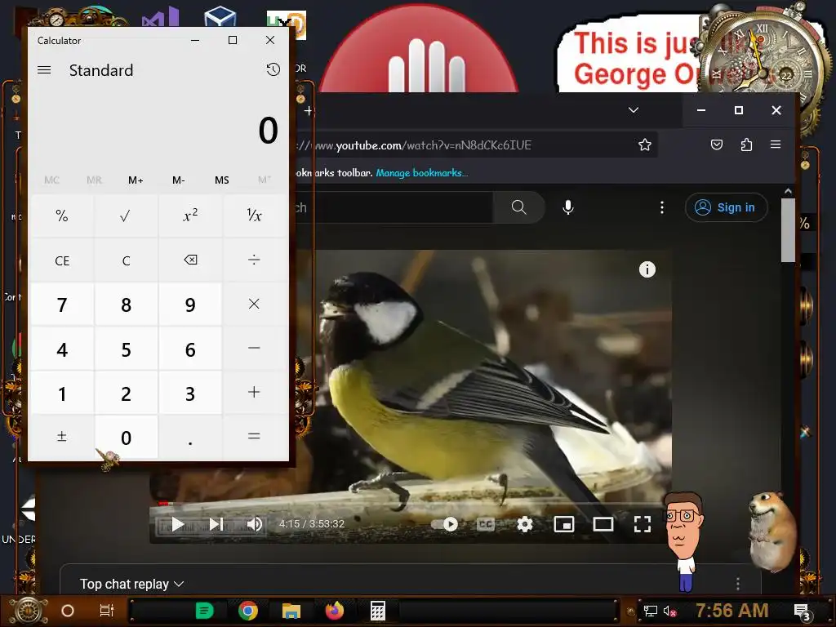
Task: Click the YouTube page vertical scrollbar
Action: [788, 230]
